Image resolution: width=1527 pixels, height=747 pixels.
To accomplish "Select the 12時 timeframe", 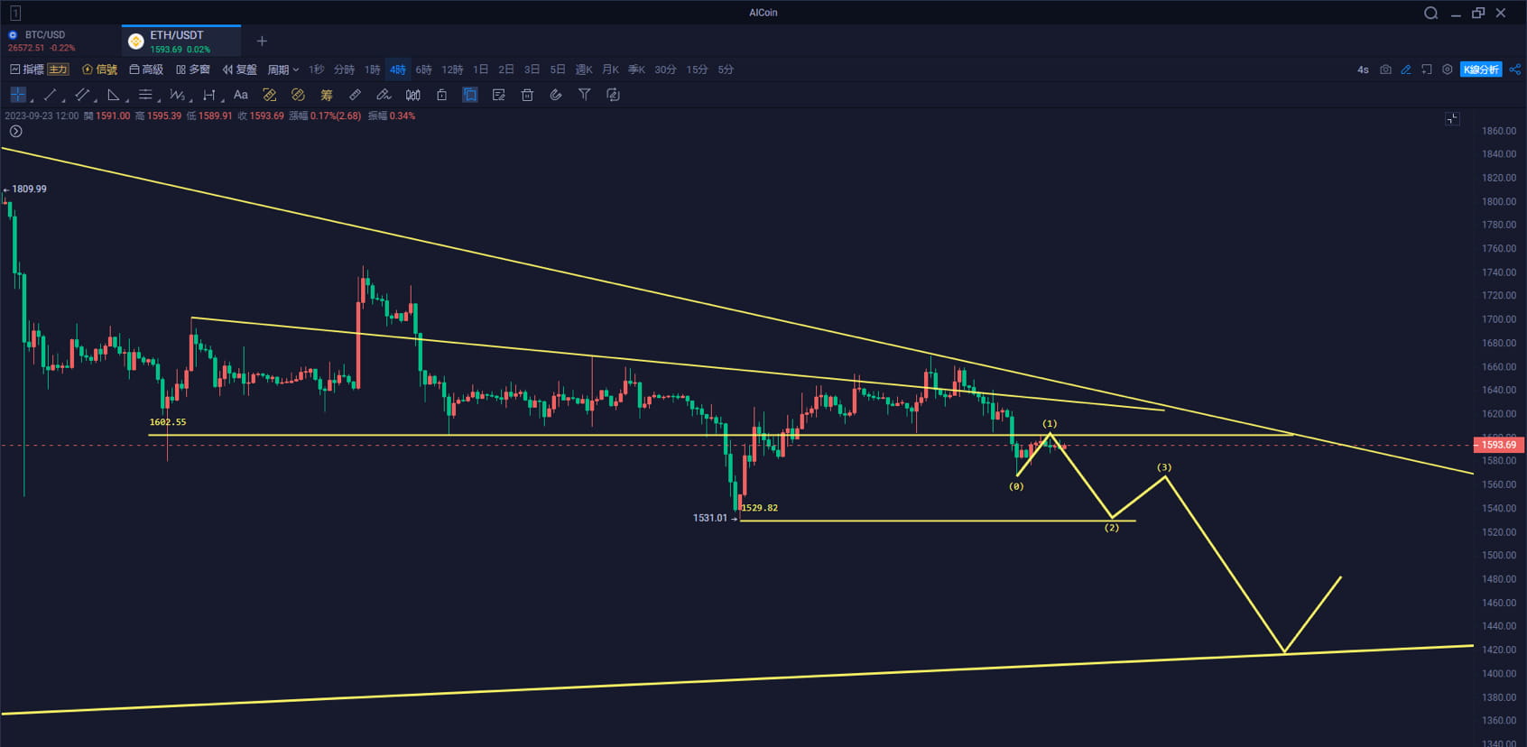I will click(452, 69).
